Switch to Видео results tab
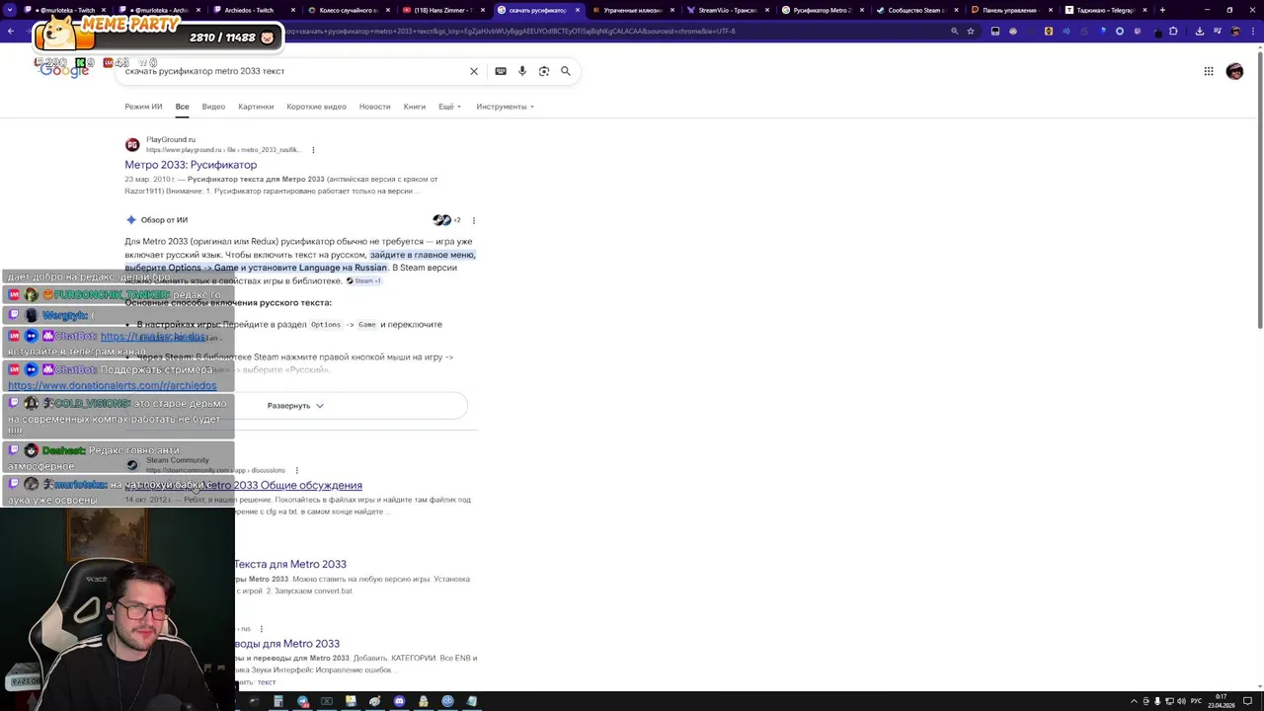 coord(213,107)
